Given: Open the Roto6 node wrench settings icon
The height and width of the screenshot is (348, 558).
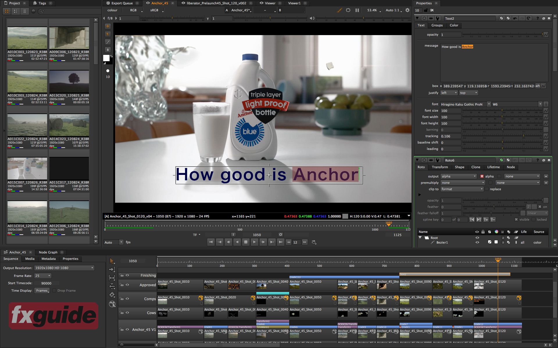Looking at the screenshot, I should pos(437,160).
